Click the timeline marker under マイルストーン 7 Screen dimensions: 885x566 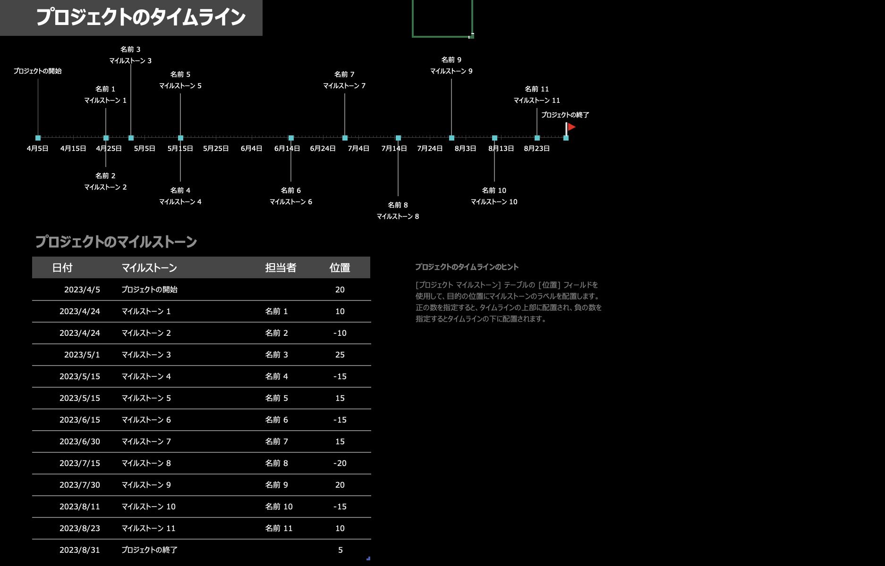[345, 138]
